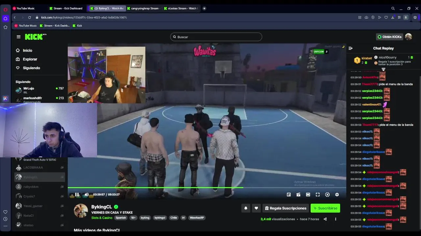
Task: Go to Kick home via logo
Action: point(35,37)
